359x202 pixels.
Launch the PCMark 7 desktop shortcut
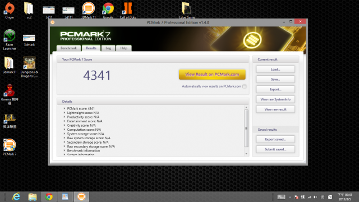click(x=10, y=147)
